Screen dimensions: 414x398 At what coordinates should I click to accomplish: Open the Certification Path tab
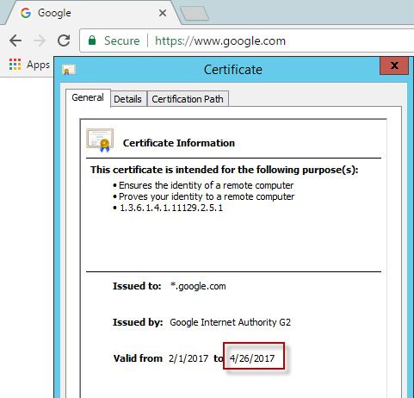(x=188, y=99)
